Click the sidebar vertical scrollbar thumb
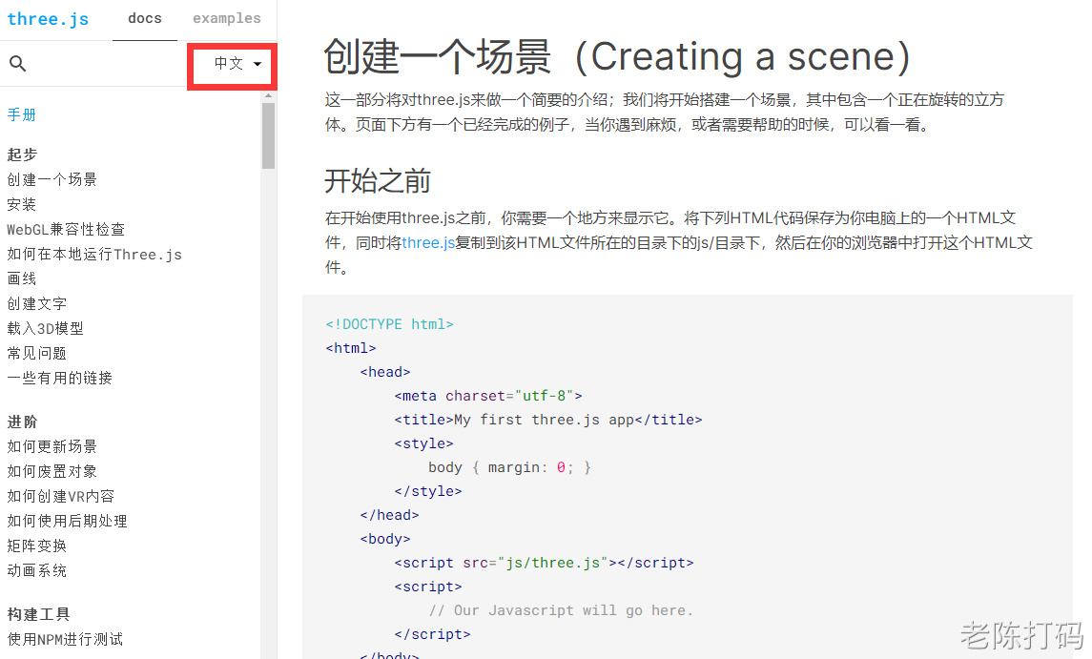 [268, 135]
